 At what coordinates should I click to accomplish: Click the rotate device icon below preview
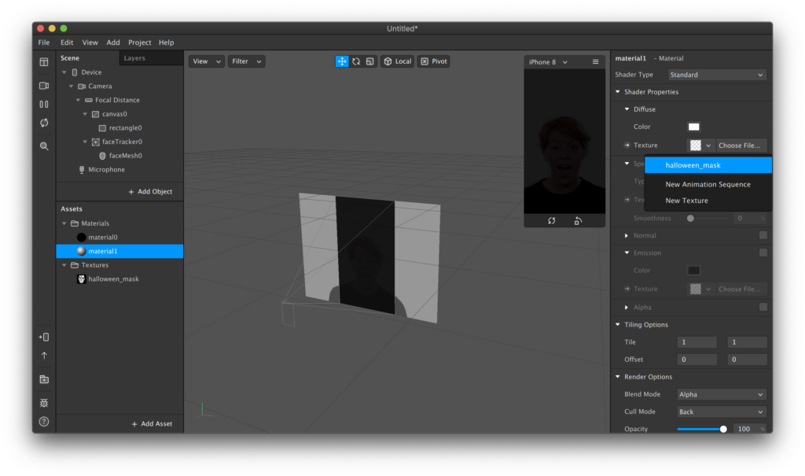pyautogui.click(x=578, y=221)
